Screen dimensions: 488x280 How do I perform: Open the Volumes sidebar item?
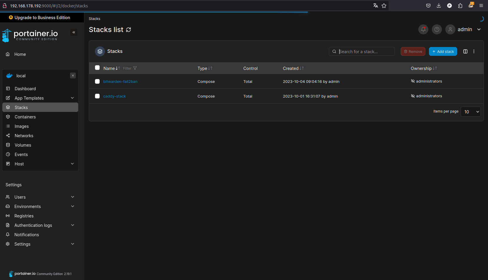(x=23, y=145)
